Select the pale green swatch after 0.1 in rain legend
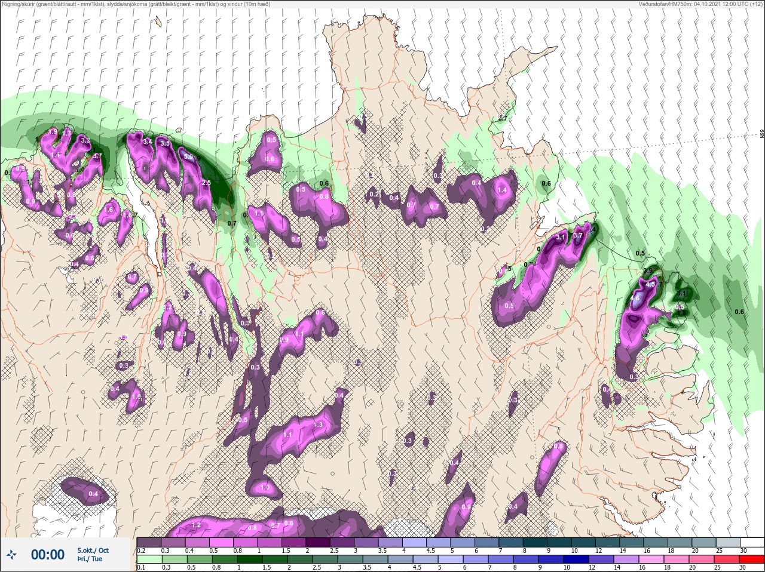Image resolution: width=765 pixels, height=572 pixels. 149,559
